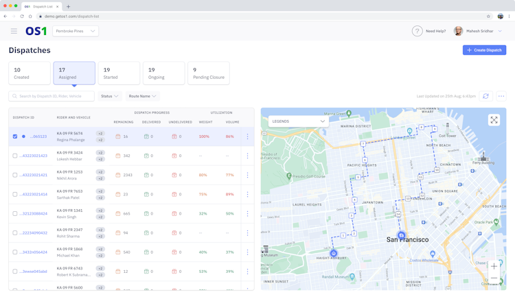Click the browser address bar URL
The image size is (515, 301).
71,16
